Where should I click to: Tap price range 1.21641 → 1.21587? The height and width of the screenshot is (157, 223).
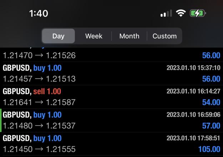39,102
